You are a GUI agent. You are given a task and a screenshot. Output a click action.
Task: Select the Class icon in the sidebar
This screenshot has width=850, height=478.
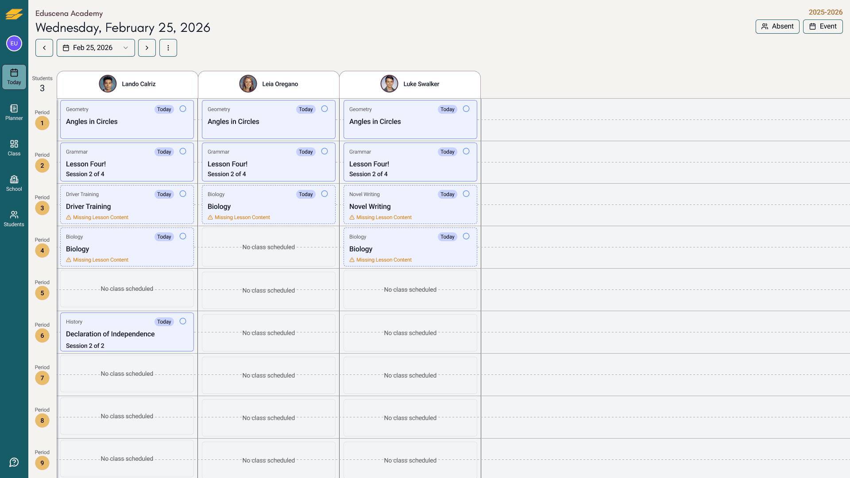pyautogui.click(x=14, y=148)
